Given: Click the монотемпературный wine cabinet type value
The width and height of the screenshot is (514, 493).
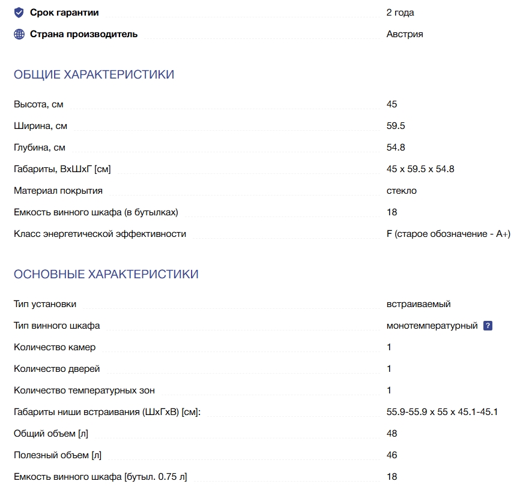Looking at the screenshot, I should 432,326.
